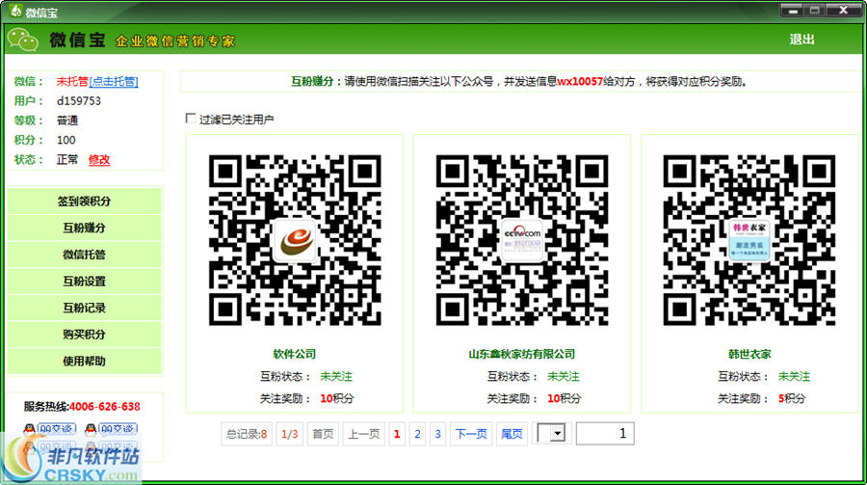
Task: Click 未关注 status under 软件公司
Action: pos(336,376)
